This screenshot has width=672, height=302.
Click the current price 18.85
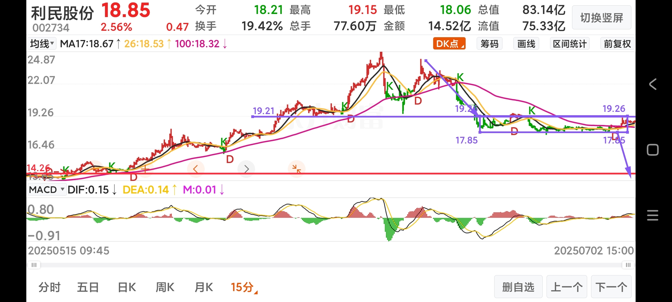pyautogui.click(x=126, y=11)
